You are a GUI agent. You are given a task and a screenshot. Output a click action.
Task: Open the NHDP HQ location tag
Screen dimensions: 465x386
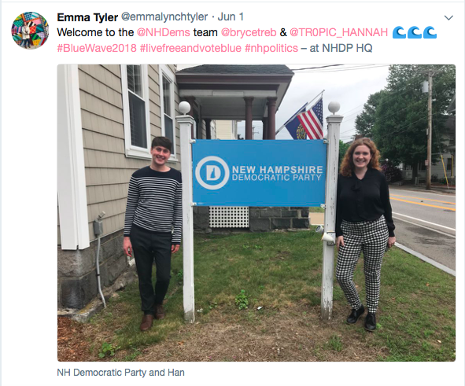coord(347,48)
